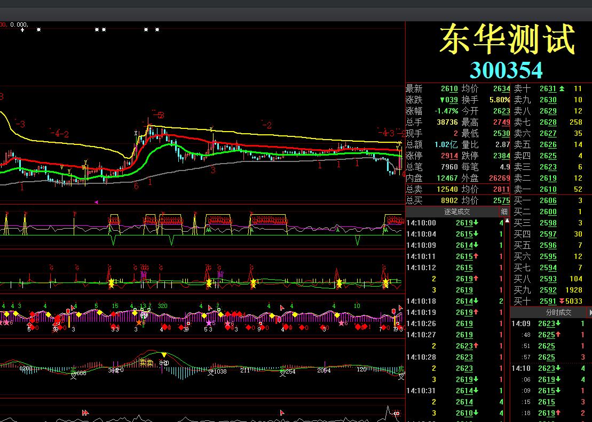Click the 卖九 ask row at 2630
This screenshot has width=592, height=422.
[x=550, y=100]
